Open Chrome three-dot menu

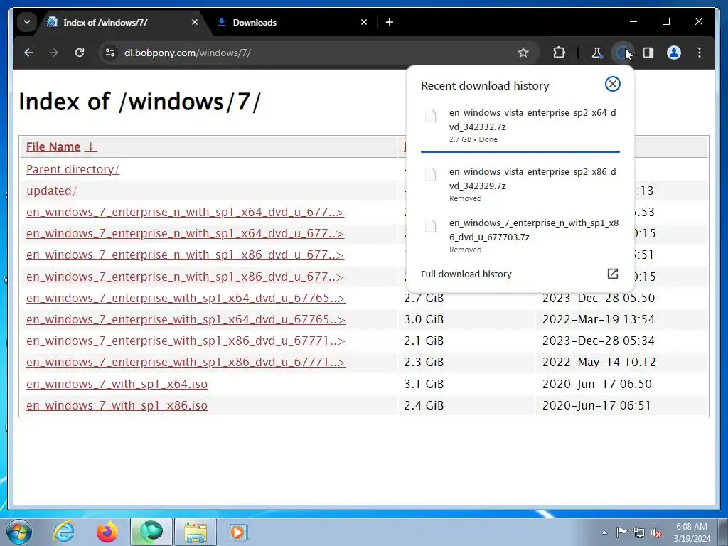coord(700,53)
